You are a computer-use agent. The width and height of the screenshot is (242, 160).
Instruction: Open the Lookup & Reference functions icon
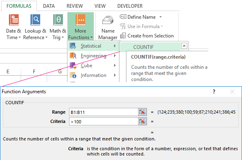coord(35,20)
